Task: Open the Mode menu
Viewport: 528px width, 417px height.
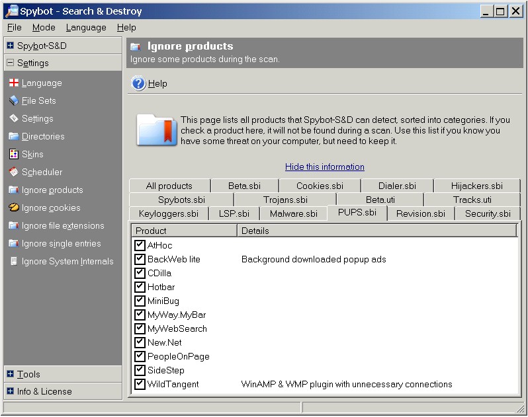Action: 44,28
